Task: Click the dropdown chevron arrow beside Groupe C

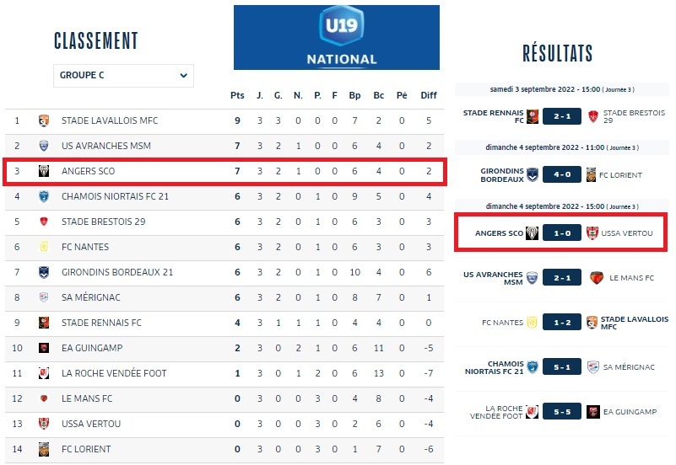Action: click(x=184, y=76)
